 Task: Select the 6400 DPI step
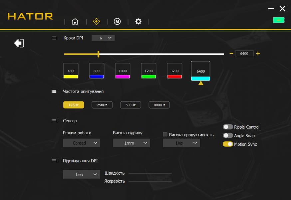[x=201, y=71]
